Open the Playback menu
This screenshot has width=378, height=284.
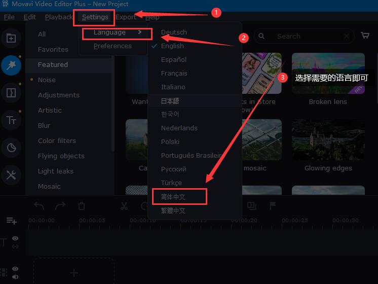click(x=59, y=17)
